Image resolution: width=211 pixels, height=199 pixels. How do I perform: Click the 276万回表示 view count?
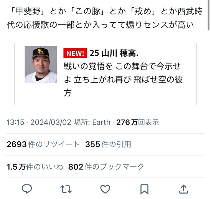click(138, 122)
